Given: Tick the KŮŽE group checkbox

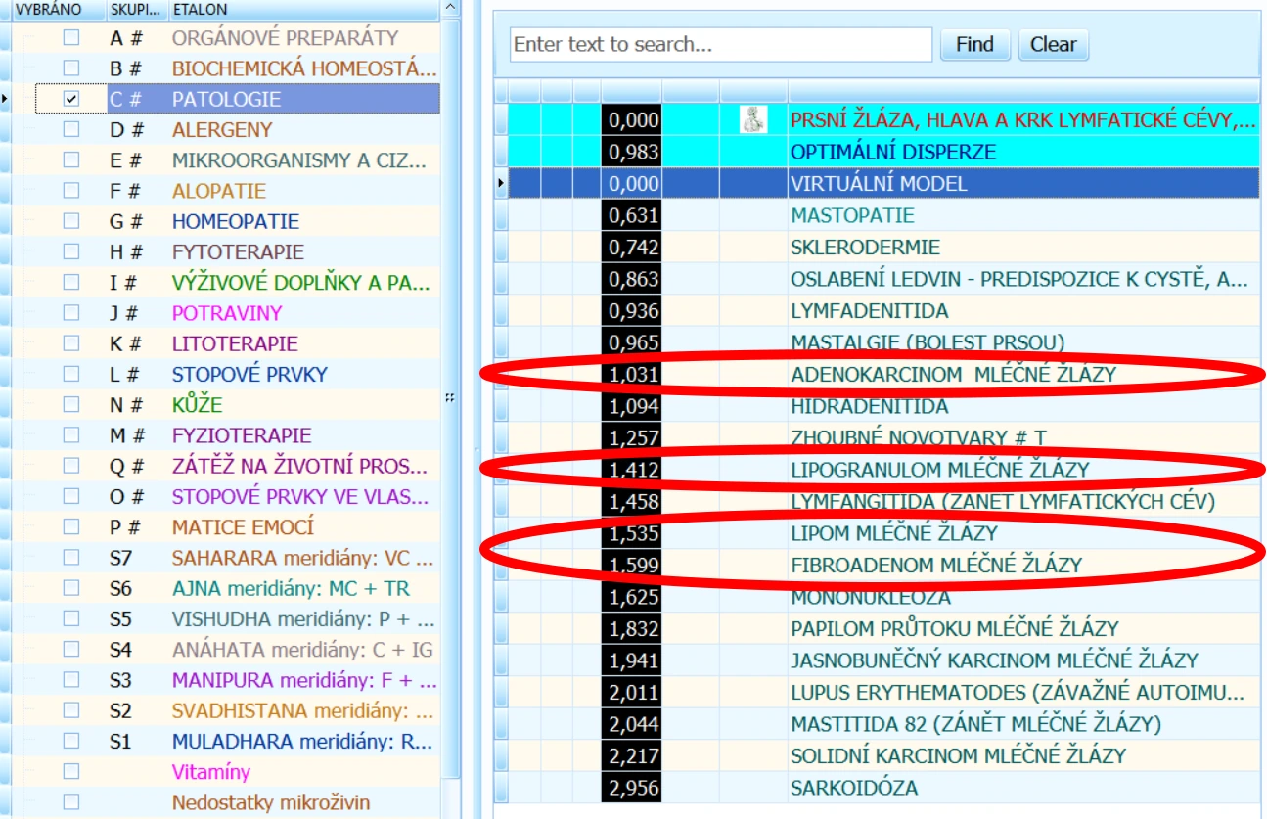Looking at the screenshot, I should (70, 404).
